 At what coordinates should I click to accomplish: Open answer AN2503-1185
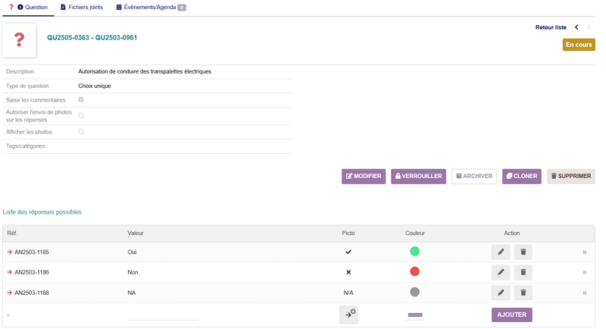32,252
